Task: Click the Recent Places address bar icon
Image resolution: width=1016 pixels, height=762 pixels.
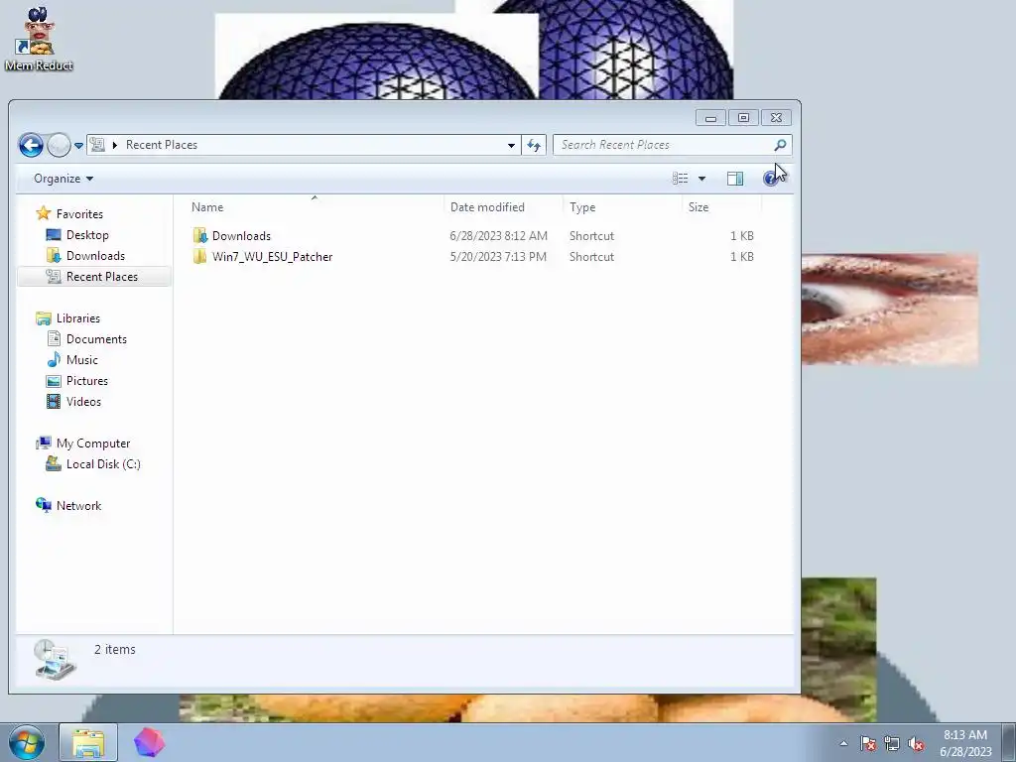Action: coord(97,145)
